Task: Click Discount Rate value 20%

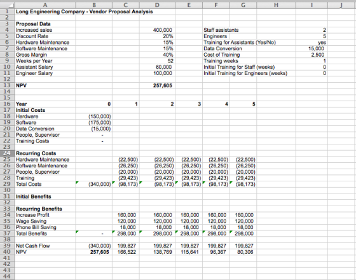Action: (x=168, y=36)
